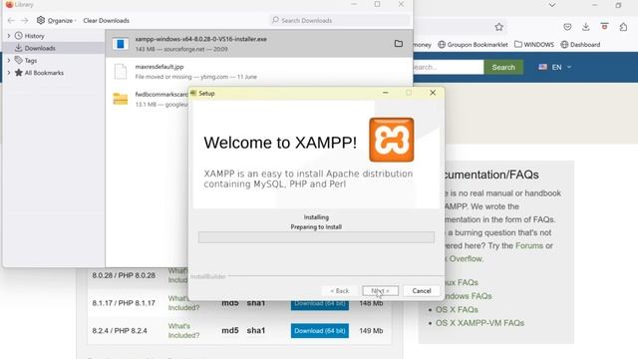Click the Pocket save icon in browser
Viewport: 638px width, 359px height.
click(567, 27)
